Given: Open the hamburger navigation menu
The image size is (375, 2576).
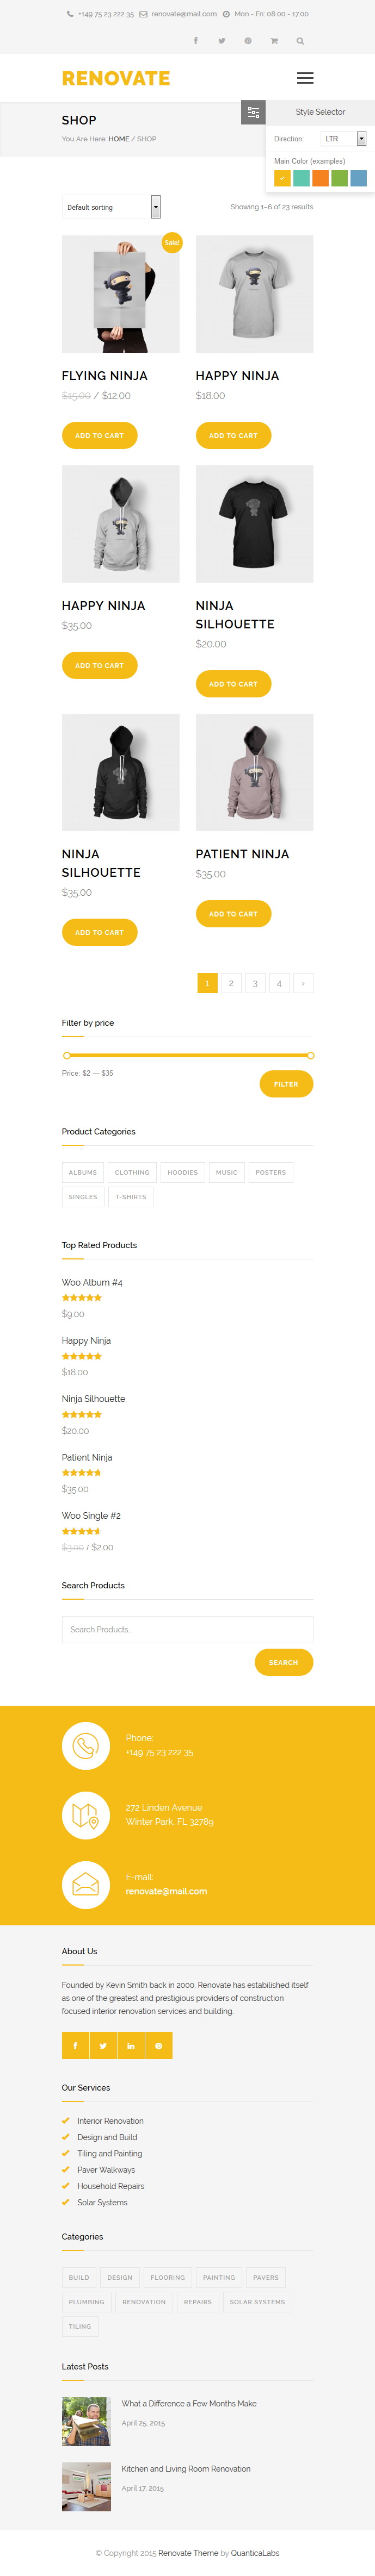Looking at the screenshot, I should pyautogui.click(x=305, y=78).
